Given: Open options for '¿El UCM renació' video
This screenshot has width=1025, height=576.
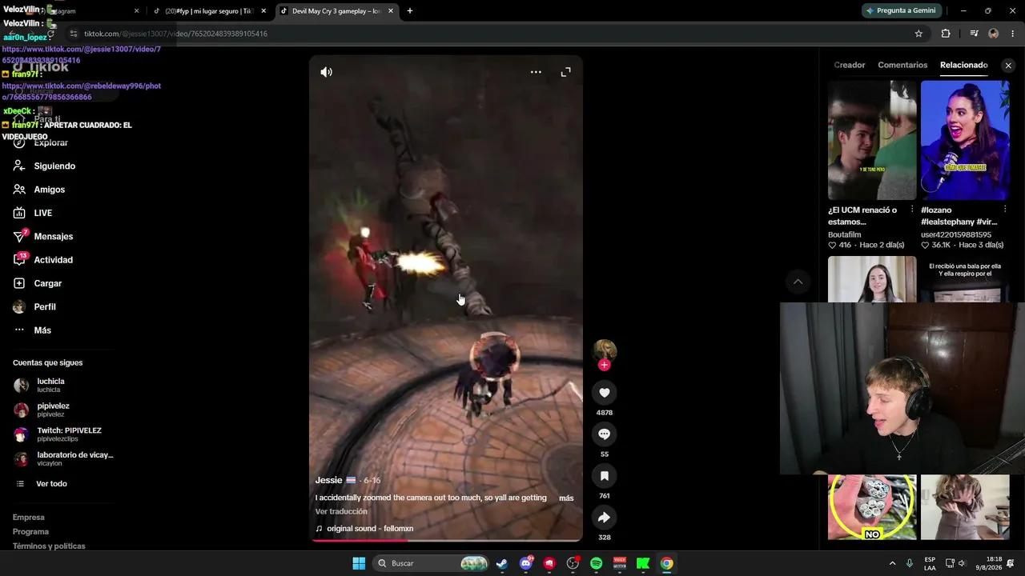Looking at the screenshot, I should [911, 210].
